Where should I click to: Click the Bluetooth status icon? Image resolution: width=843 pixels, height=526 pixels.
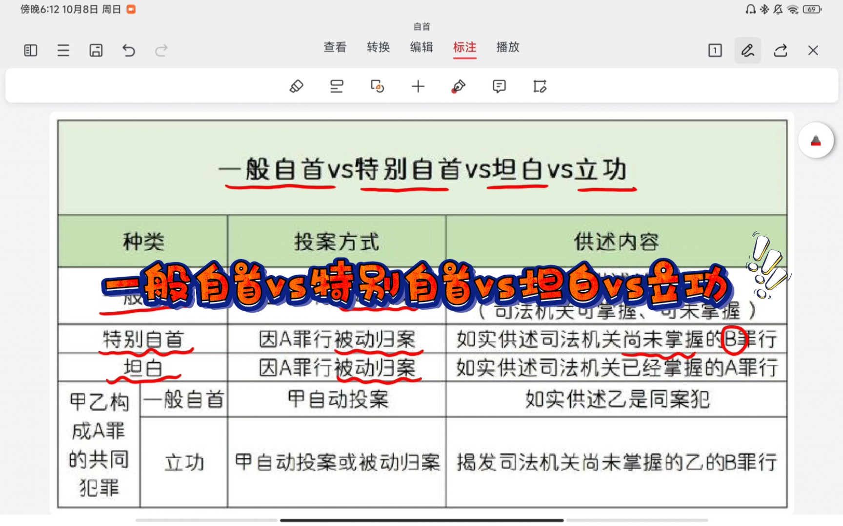tap(764, 9)
